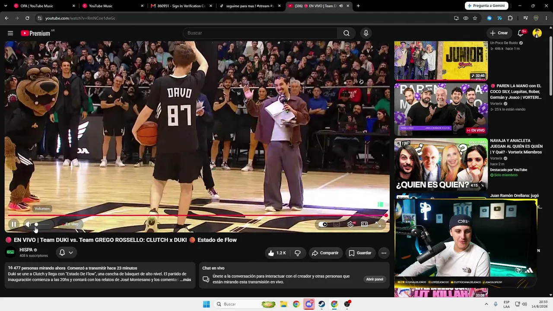Viewport: 553px width, 311px height.
Task: Switch to the second YouTube Music tab
Action: pyautogui.click(x=111, y=6)
